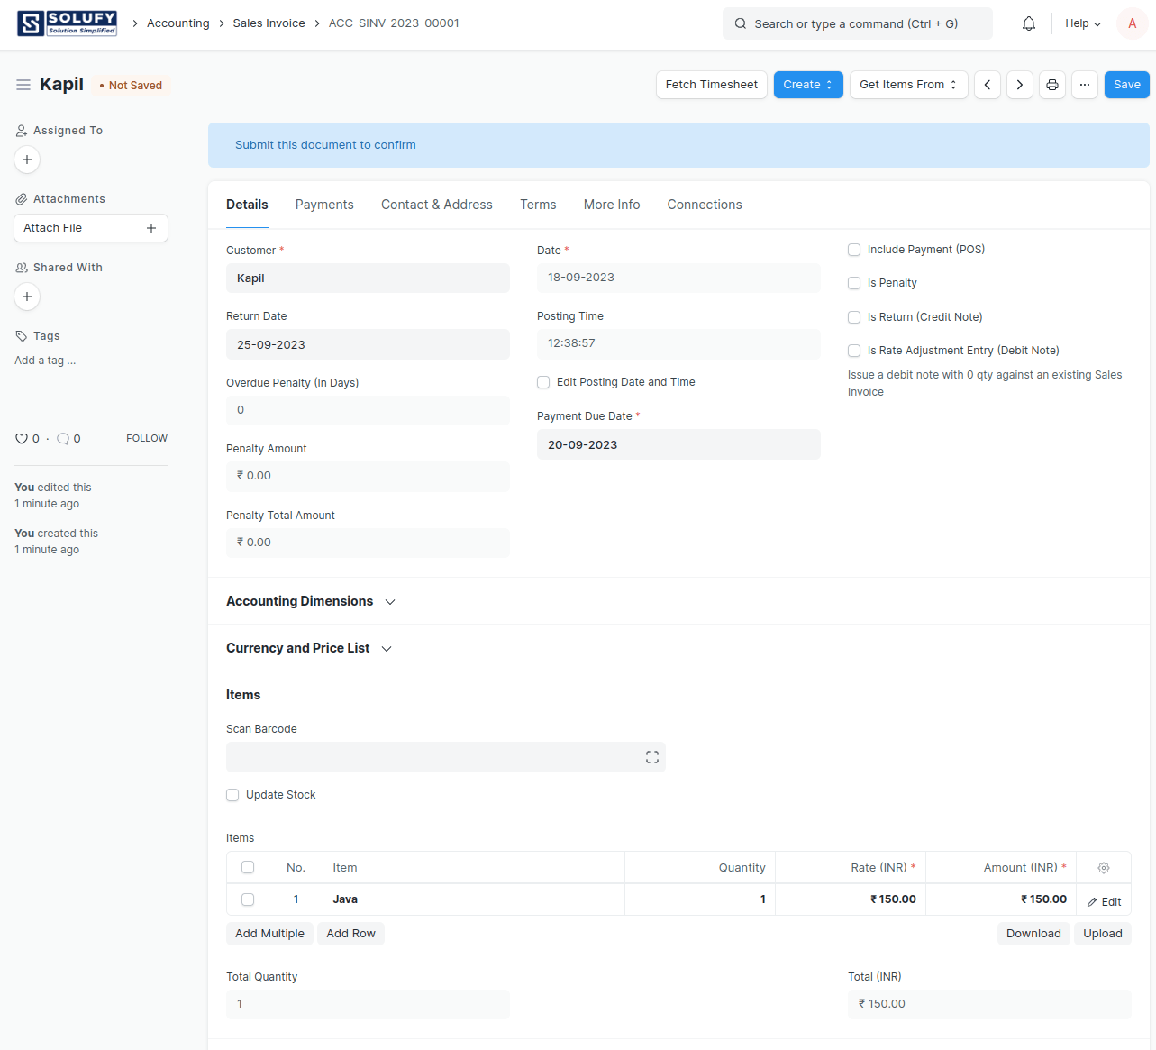Select the Java row checkbox
Image resolution: width=1156 pixels, height=1050 pixels.
(x=248, y=899)
